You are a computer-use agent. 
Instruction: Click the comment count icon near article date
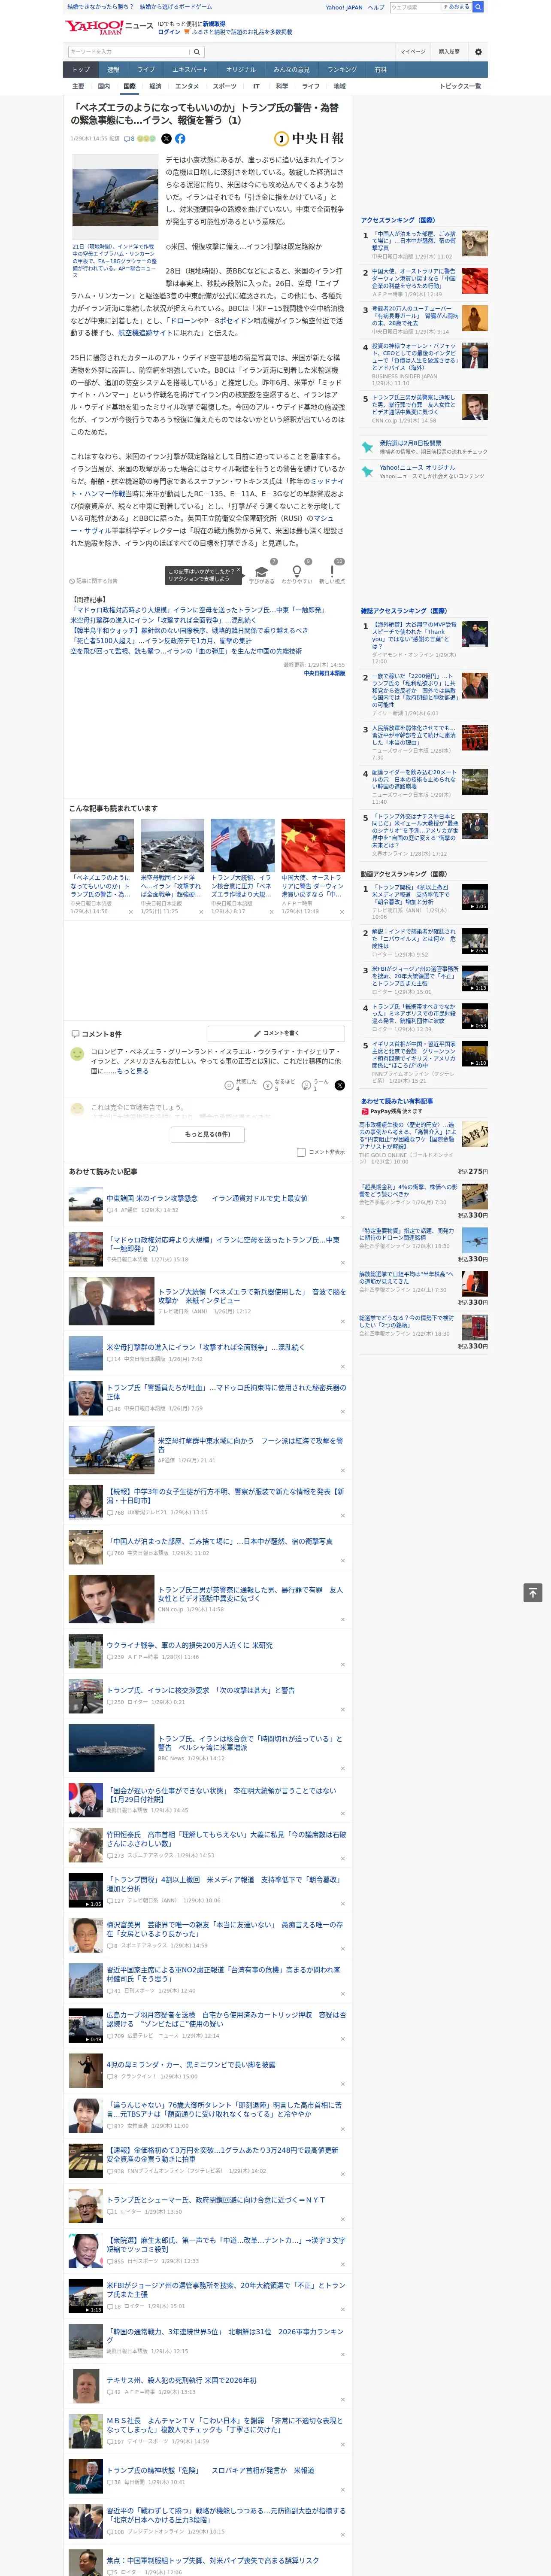(x=129, y=139)
